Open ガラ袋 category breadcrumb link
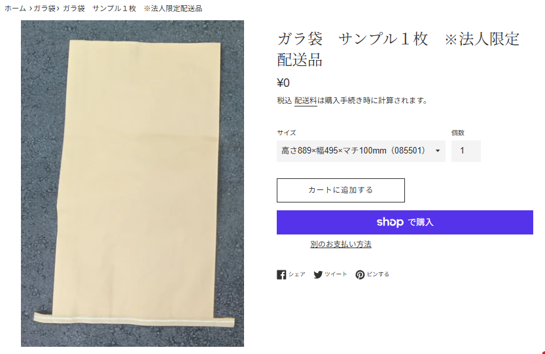Viewport: 545px width, 354px height. [44, 8]
